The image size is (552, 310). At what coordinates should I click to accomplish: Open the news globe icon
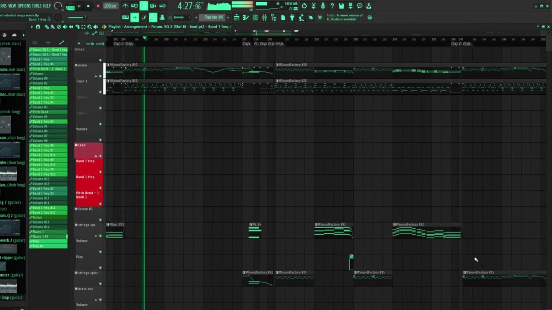(370, 17)
